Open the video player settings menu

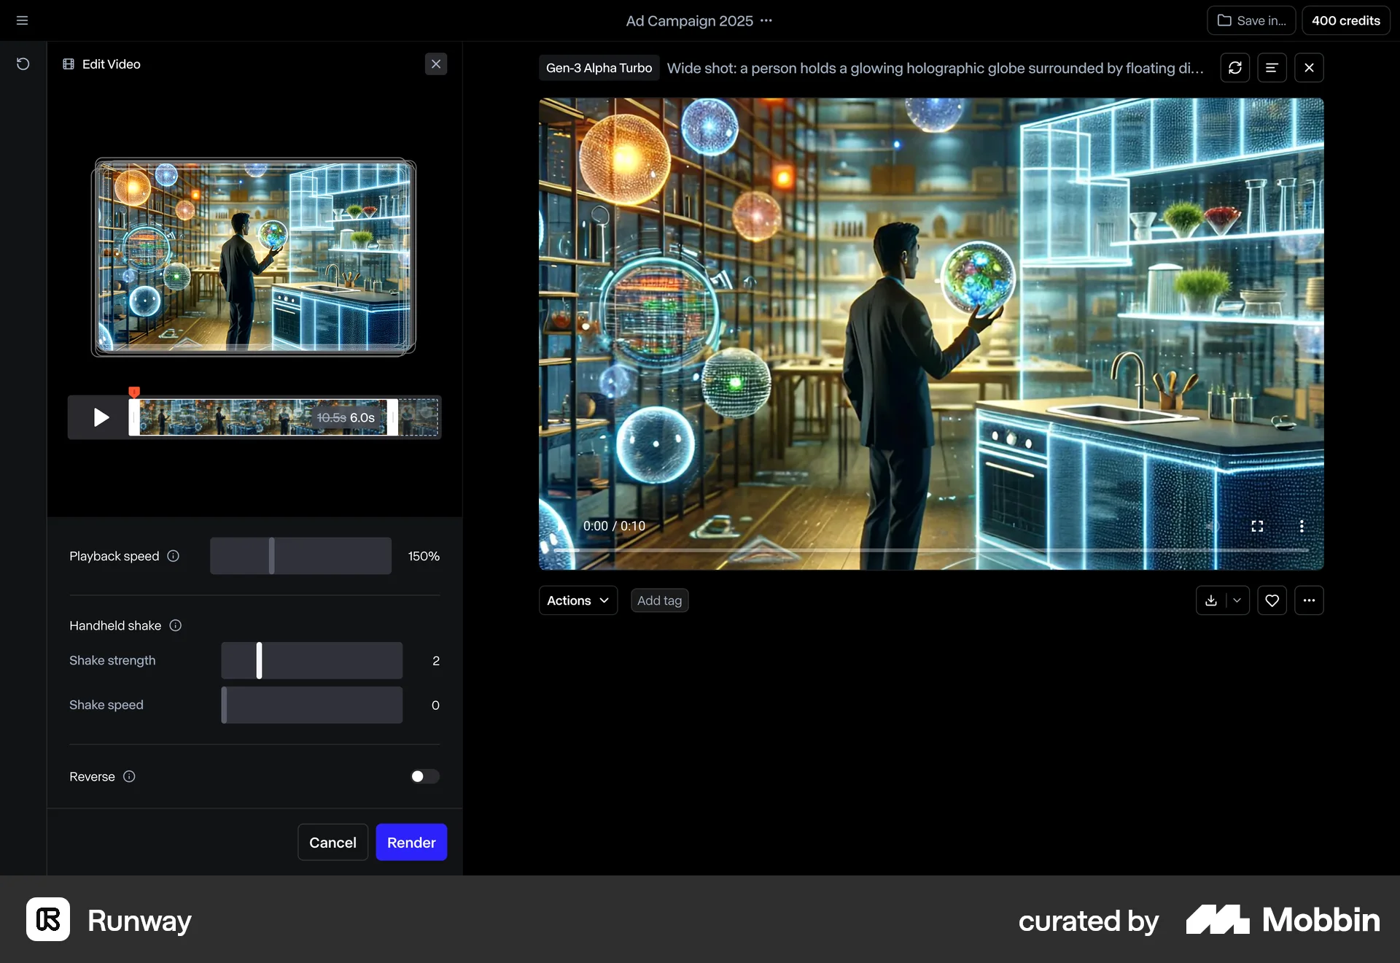point(1303,526)
